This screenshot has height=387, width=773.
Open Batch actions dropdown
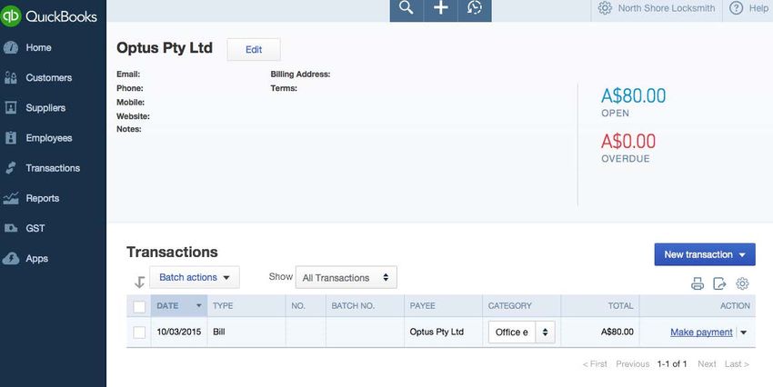(x=195, y=277)
